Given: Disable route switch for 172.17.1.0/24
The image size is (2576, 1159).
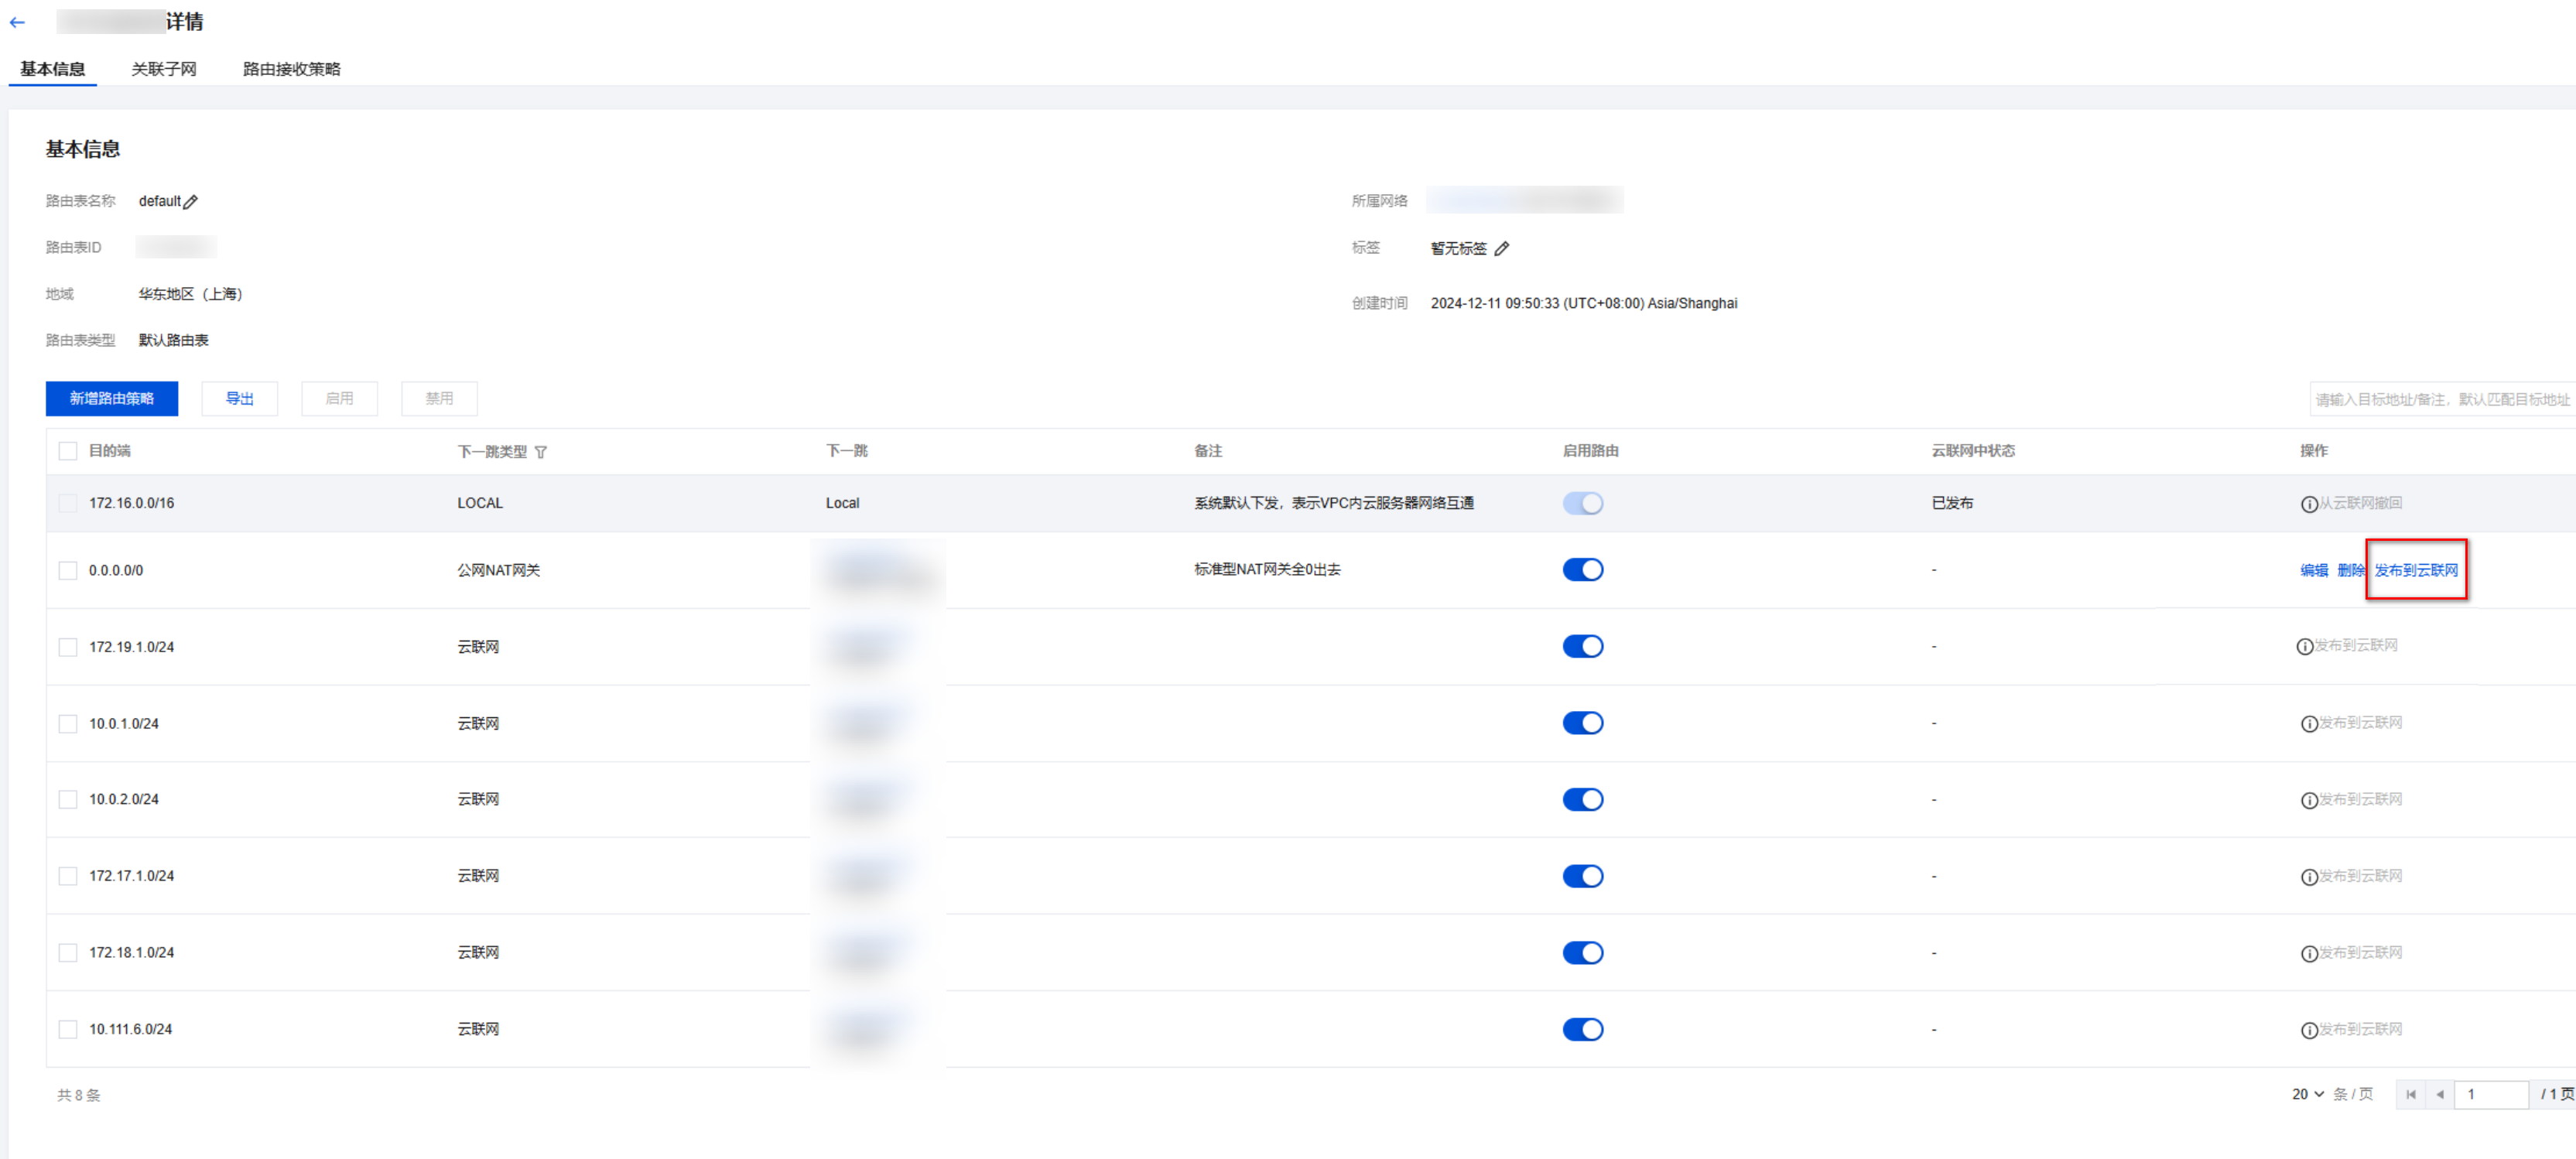Looking at the screenshot, I should click(x=1582, y=876).
